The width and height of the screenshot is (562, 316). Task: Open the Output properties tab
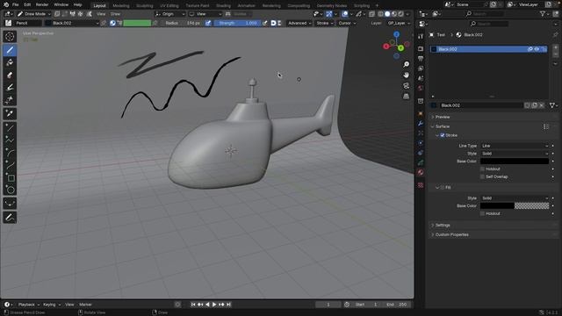pyautogui.click(x=421, y=59)
